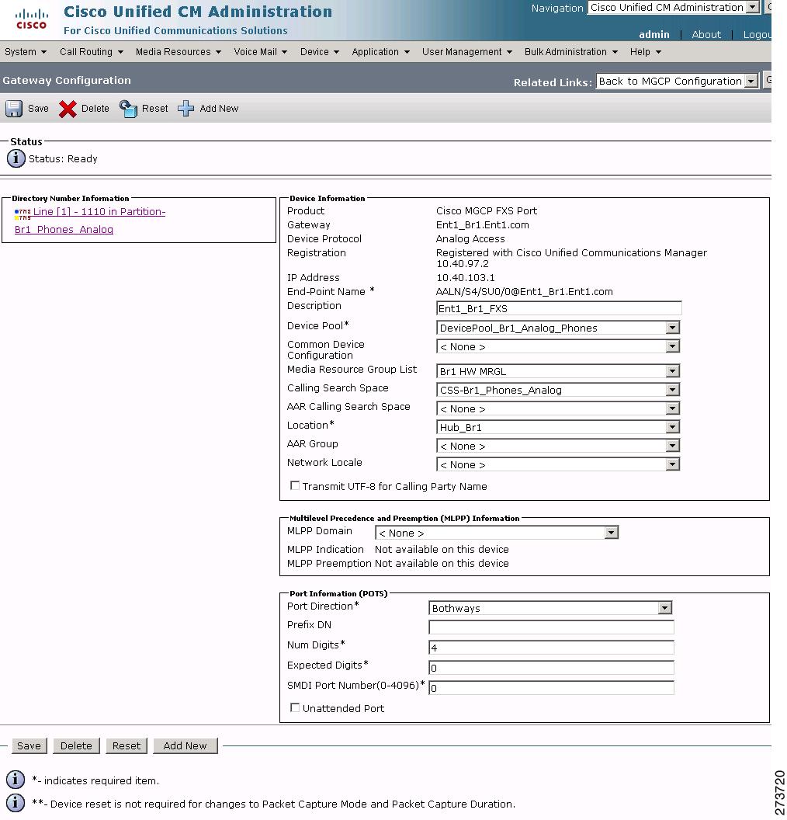Open the Port Direction dropdown

click(550, 608)
